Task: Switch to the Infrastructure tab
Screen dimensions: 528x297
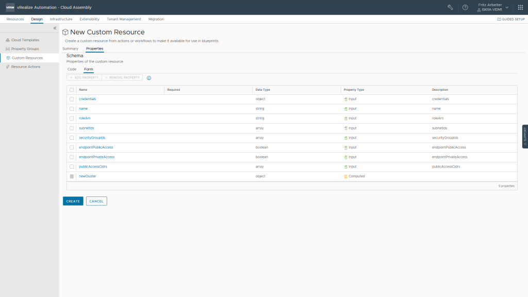Action: pyautogui.click(x=61, y=19)
